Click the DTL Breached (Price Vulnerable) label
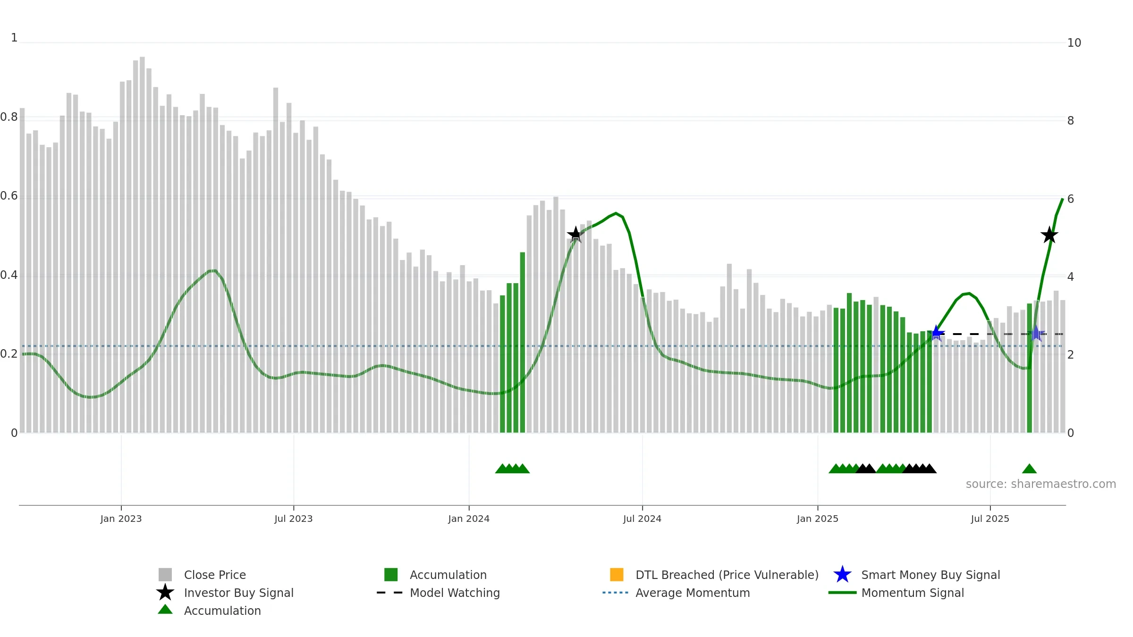The width and height of the screenshot is (1133, 637). click(x=727, y=575)
